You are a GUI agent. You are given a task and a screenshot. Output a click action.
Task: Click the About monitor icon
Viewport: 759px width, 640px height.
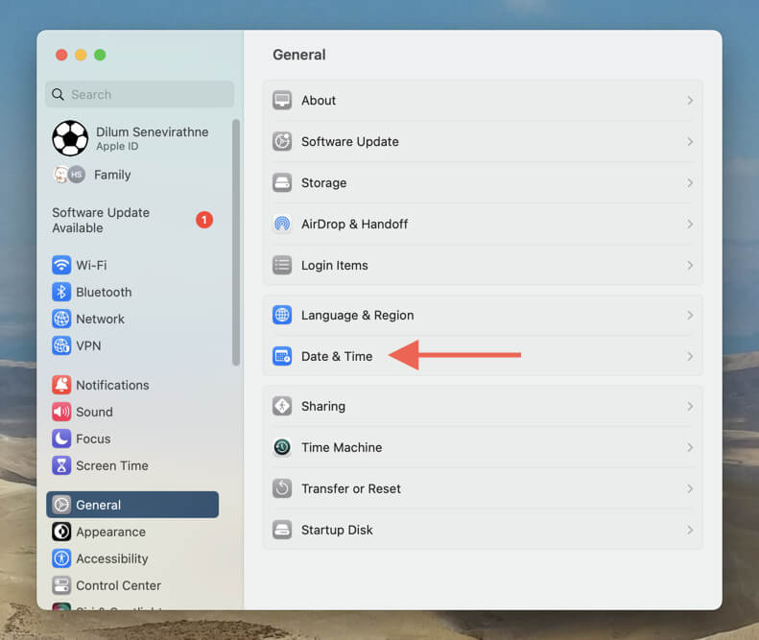point(282,100)
